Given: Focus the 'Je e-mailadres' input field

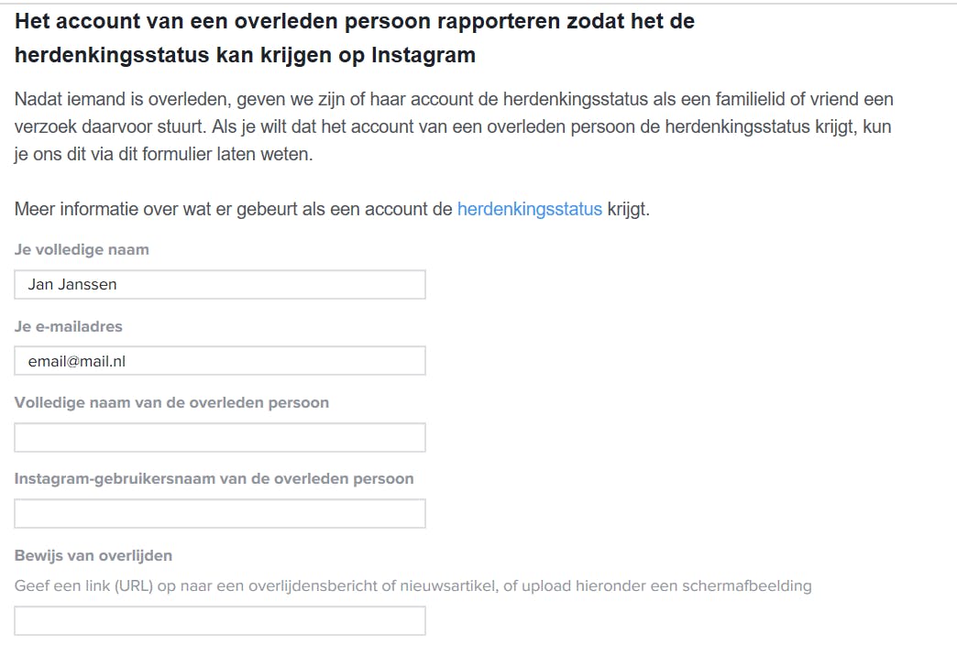Looking at the screenshot, I should [220, 361].
